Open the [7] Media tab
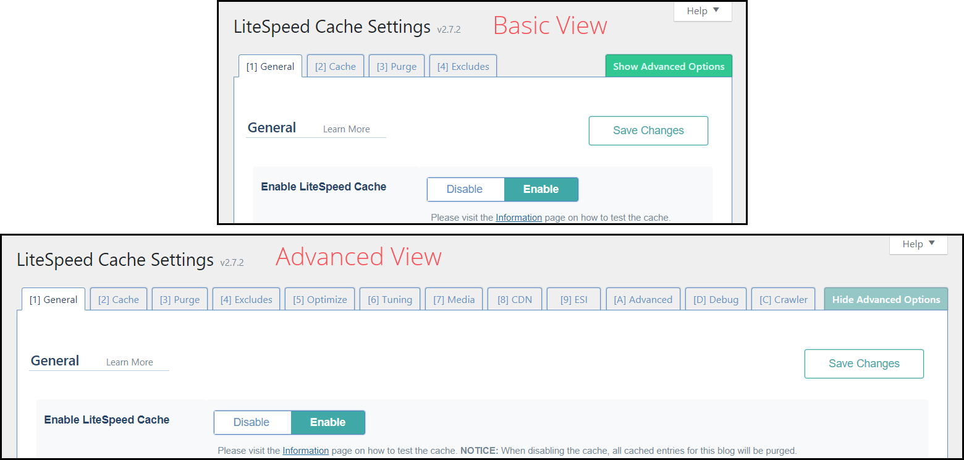This screenshot has width=964, height=460. click(454, 299)
